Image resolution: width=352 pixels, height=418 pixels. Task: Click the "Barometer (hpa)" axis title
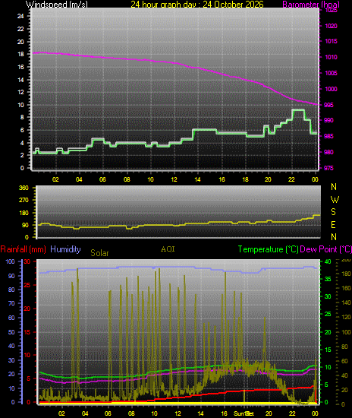[311, 5]
